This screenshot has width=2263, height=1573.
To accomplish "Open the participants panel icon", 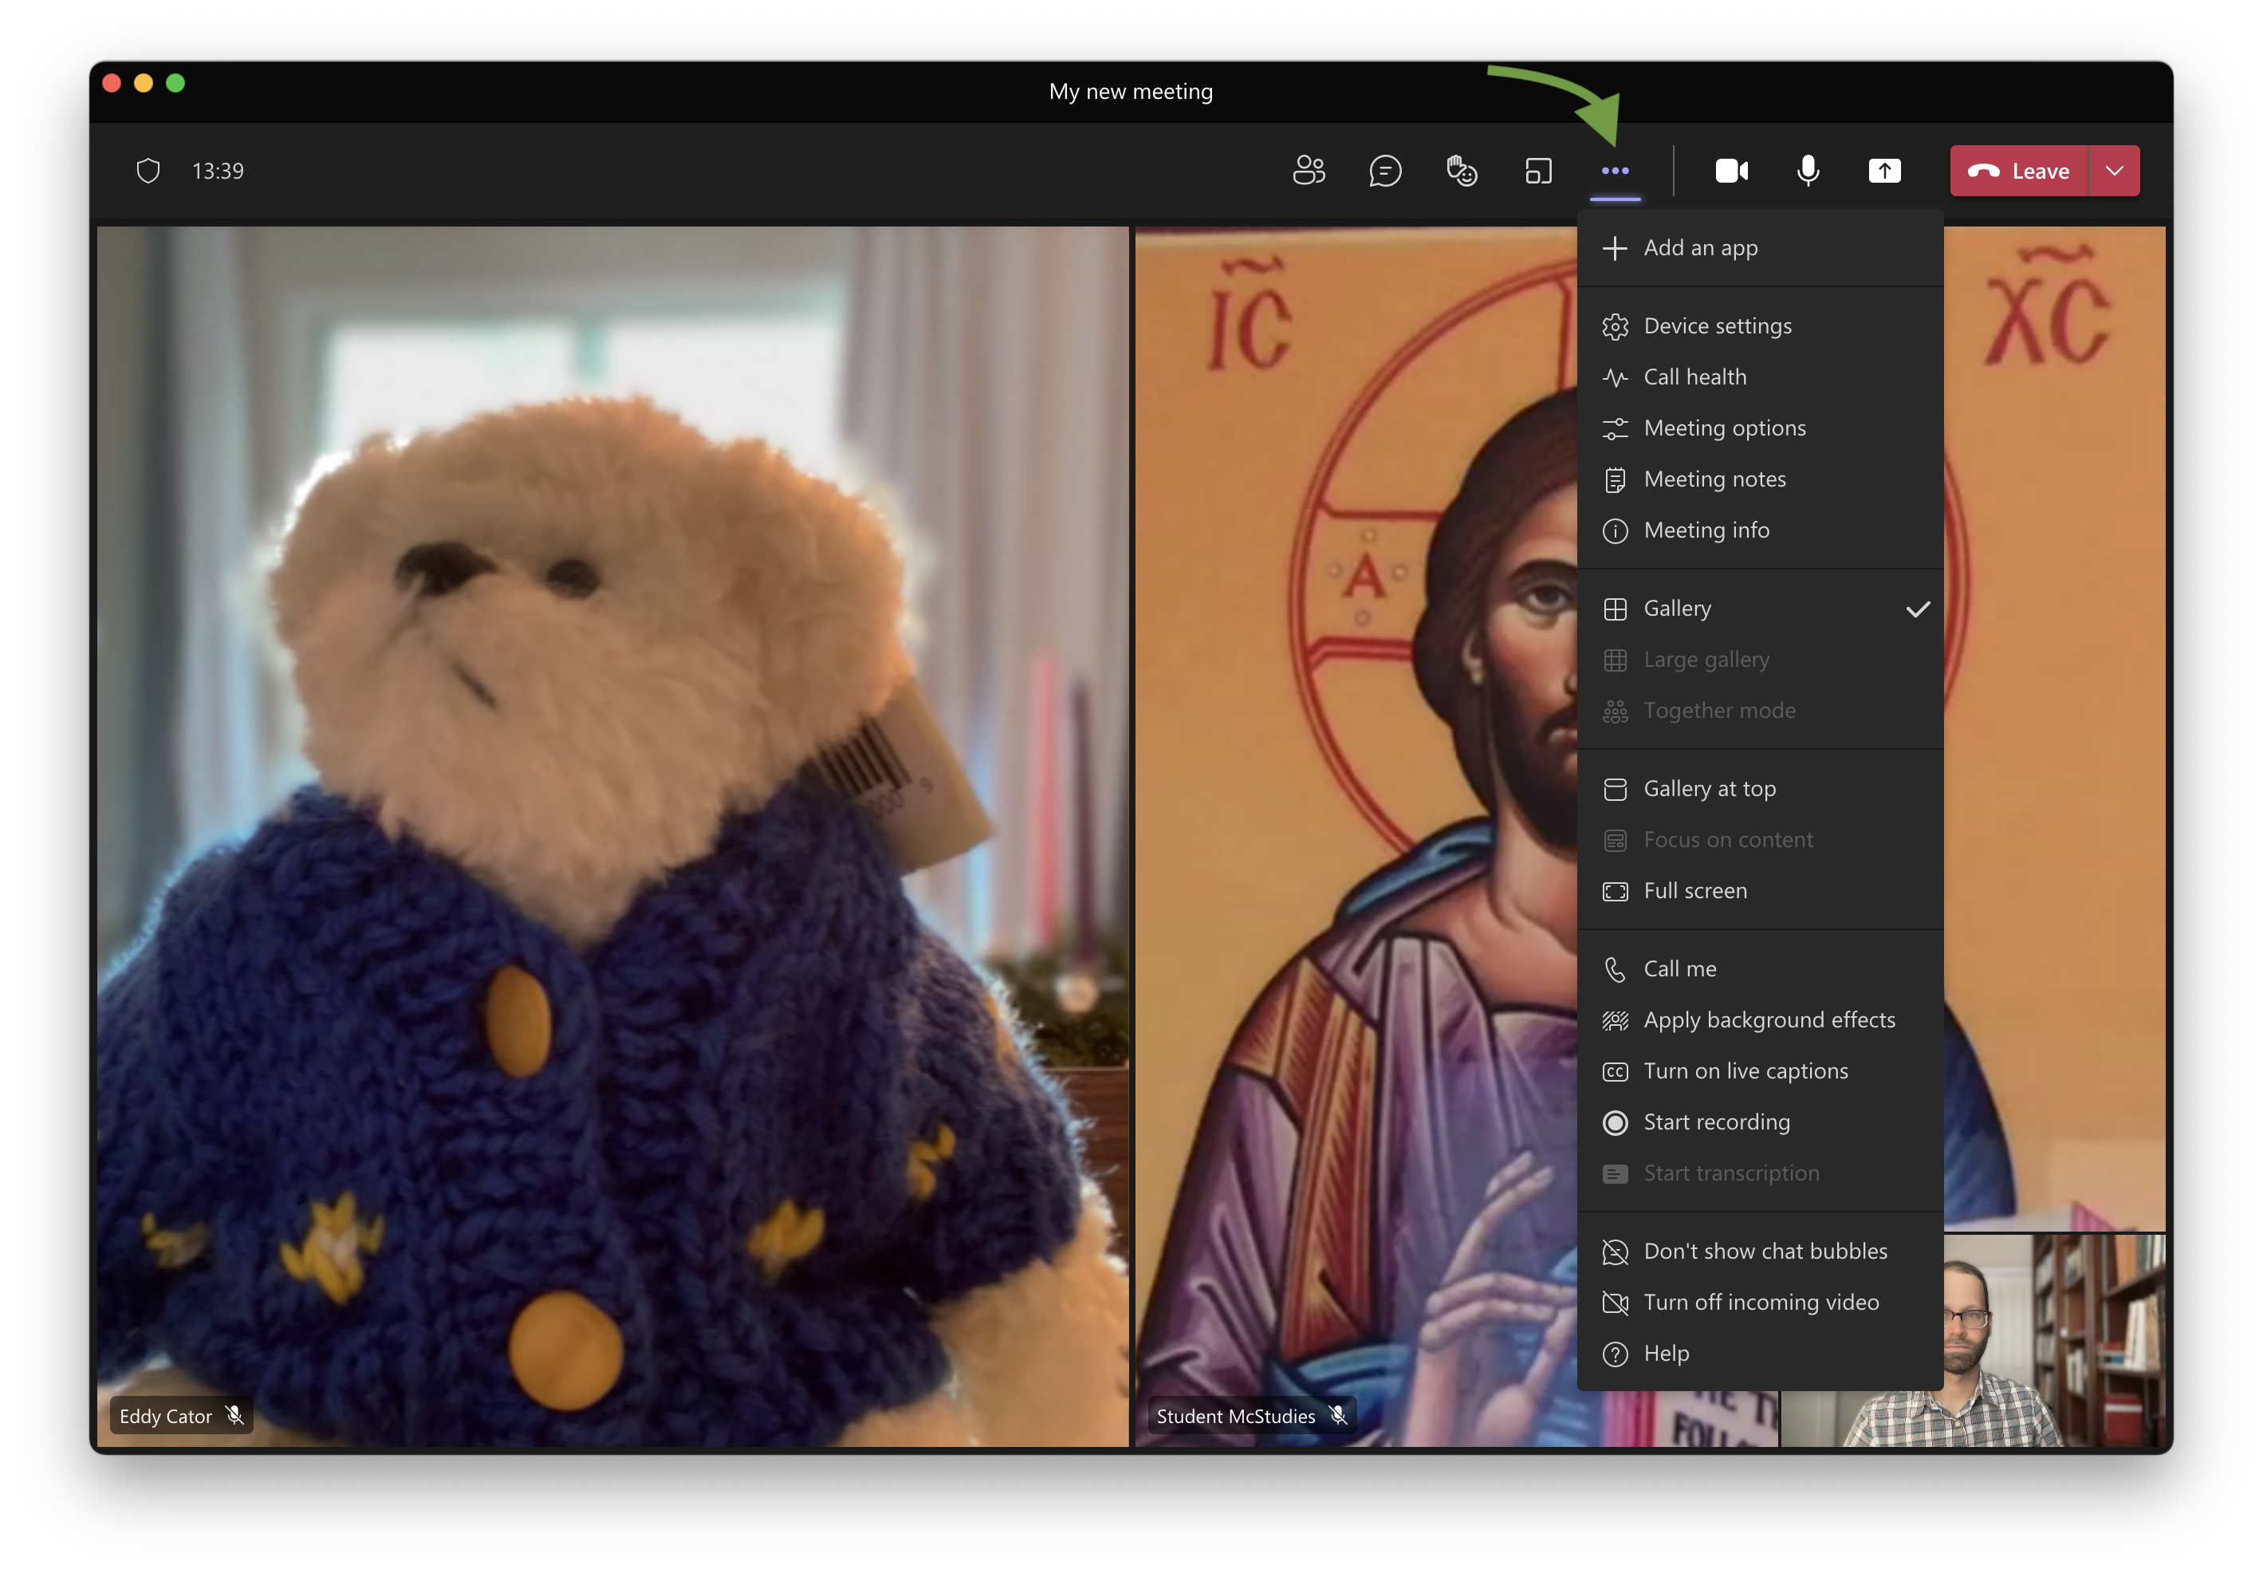I will pyautogui.click(x=1309, y=171).
